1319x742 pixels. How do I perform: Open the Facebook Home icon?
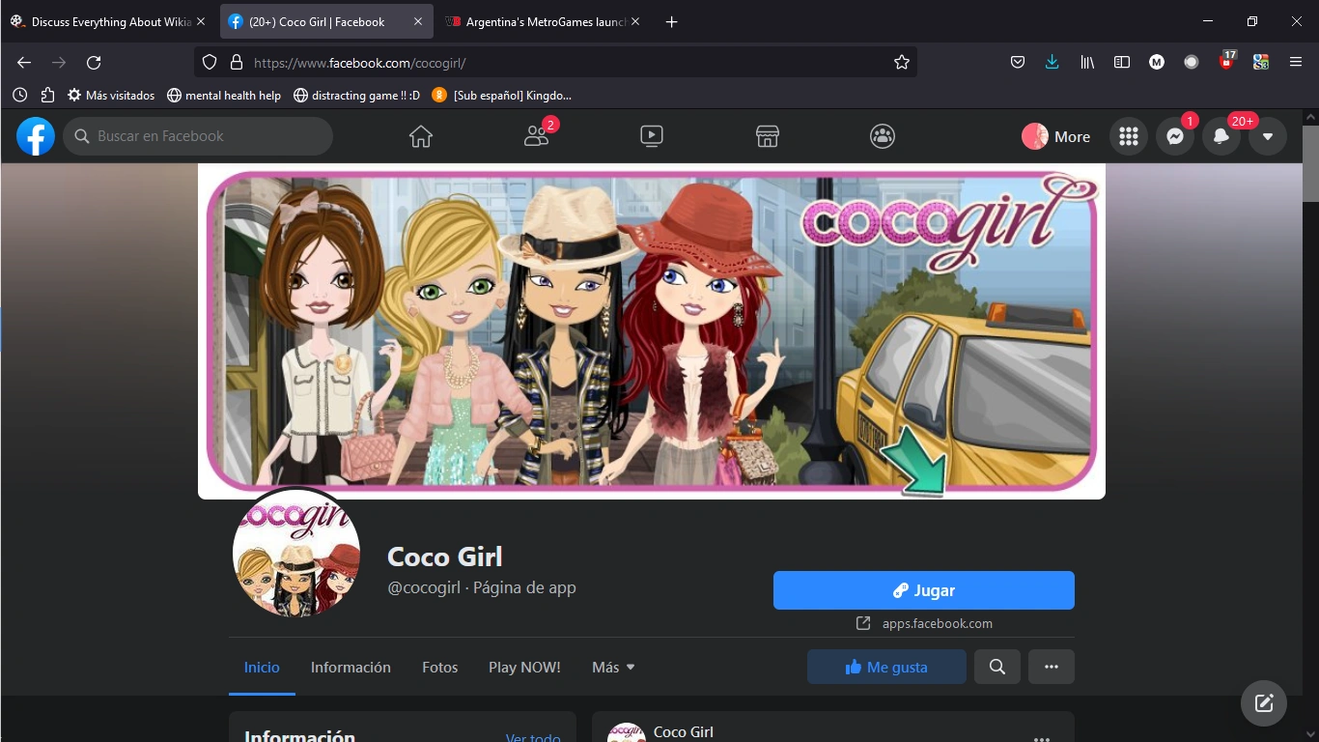(421, 136)
